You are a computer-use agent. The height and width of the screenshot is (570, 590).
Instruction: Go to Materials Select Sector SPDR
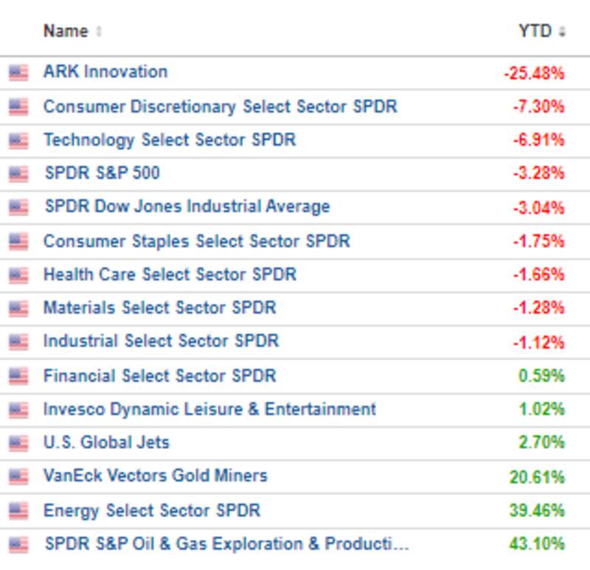tap(159, 307)
